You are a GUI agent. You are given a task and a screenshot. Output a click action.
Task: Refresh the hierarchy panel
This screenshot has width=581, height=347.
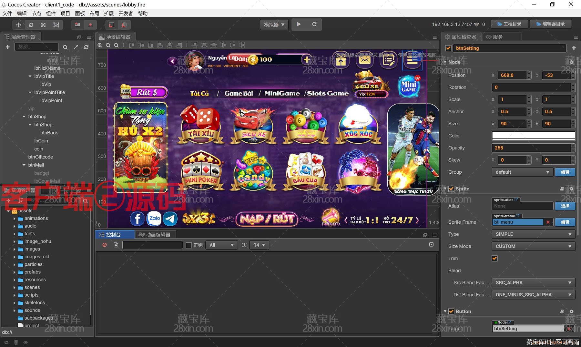86,47
